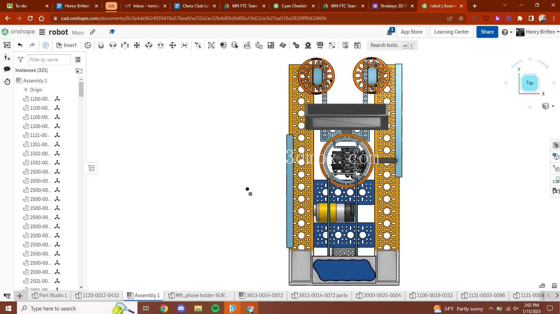Open the Help menu dropdown
Image resolution: width=560 pixels, height=314 pixels.
point(507,32)
